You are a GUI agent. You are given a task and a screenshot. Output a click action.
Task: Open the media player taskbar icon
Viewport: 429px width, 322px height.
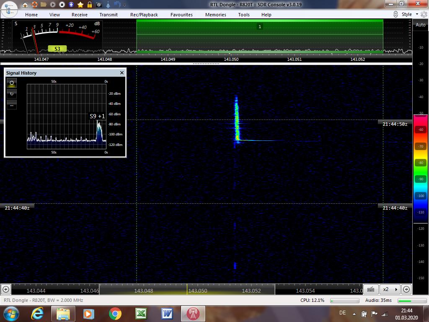pyautogui.click(x=88, y=314)
